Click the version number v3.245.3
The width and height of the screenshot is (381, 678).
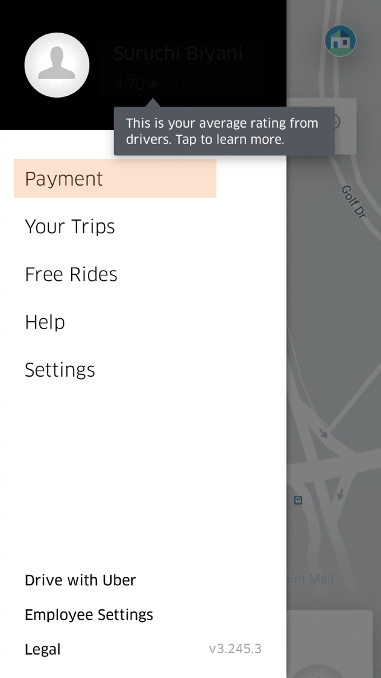235,648
